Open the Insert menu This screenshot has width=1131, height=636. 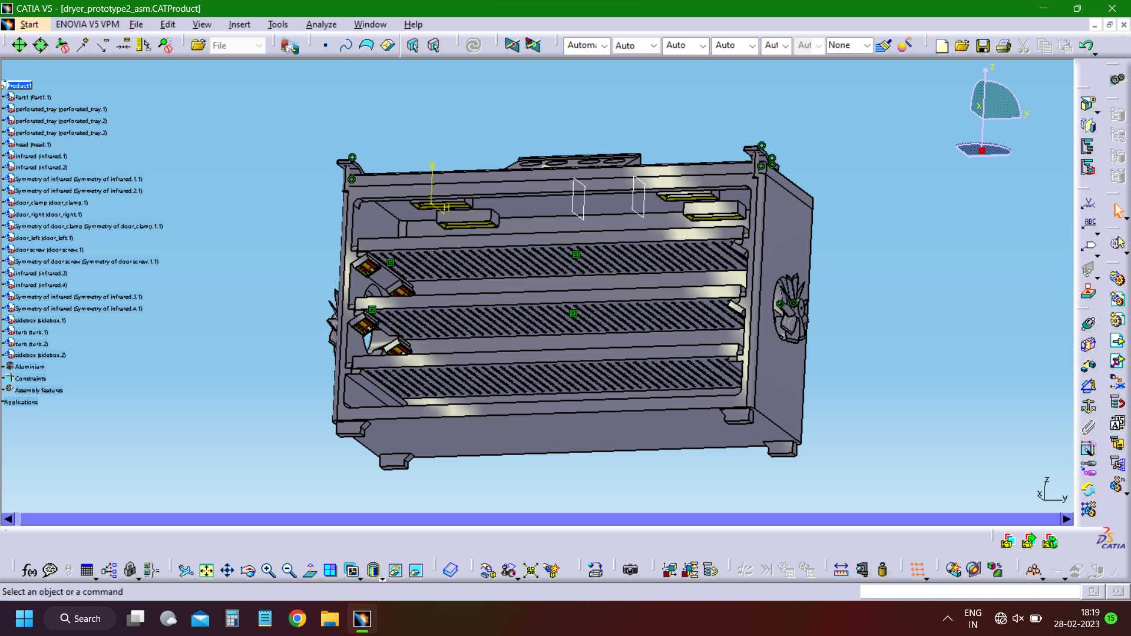tap(239, 24)
